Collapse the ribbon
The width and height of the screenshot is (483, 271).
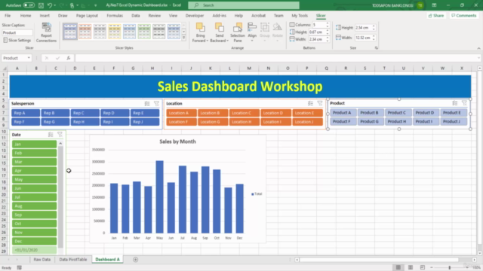coord(478,48)
